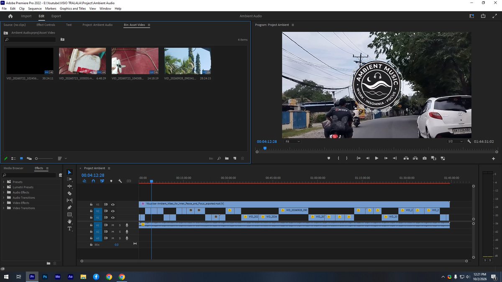Toggle V3 track output eye

tap(113, 204)
